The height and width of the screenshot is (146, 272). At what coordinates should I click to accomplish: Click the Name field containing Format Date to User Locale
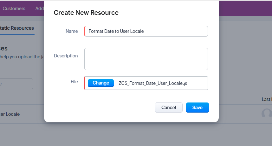point(146,31)
